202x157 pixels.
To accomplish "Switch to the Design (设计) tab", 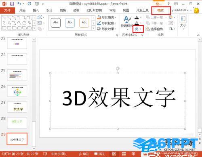I will 49,10.
